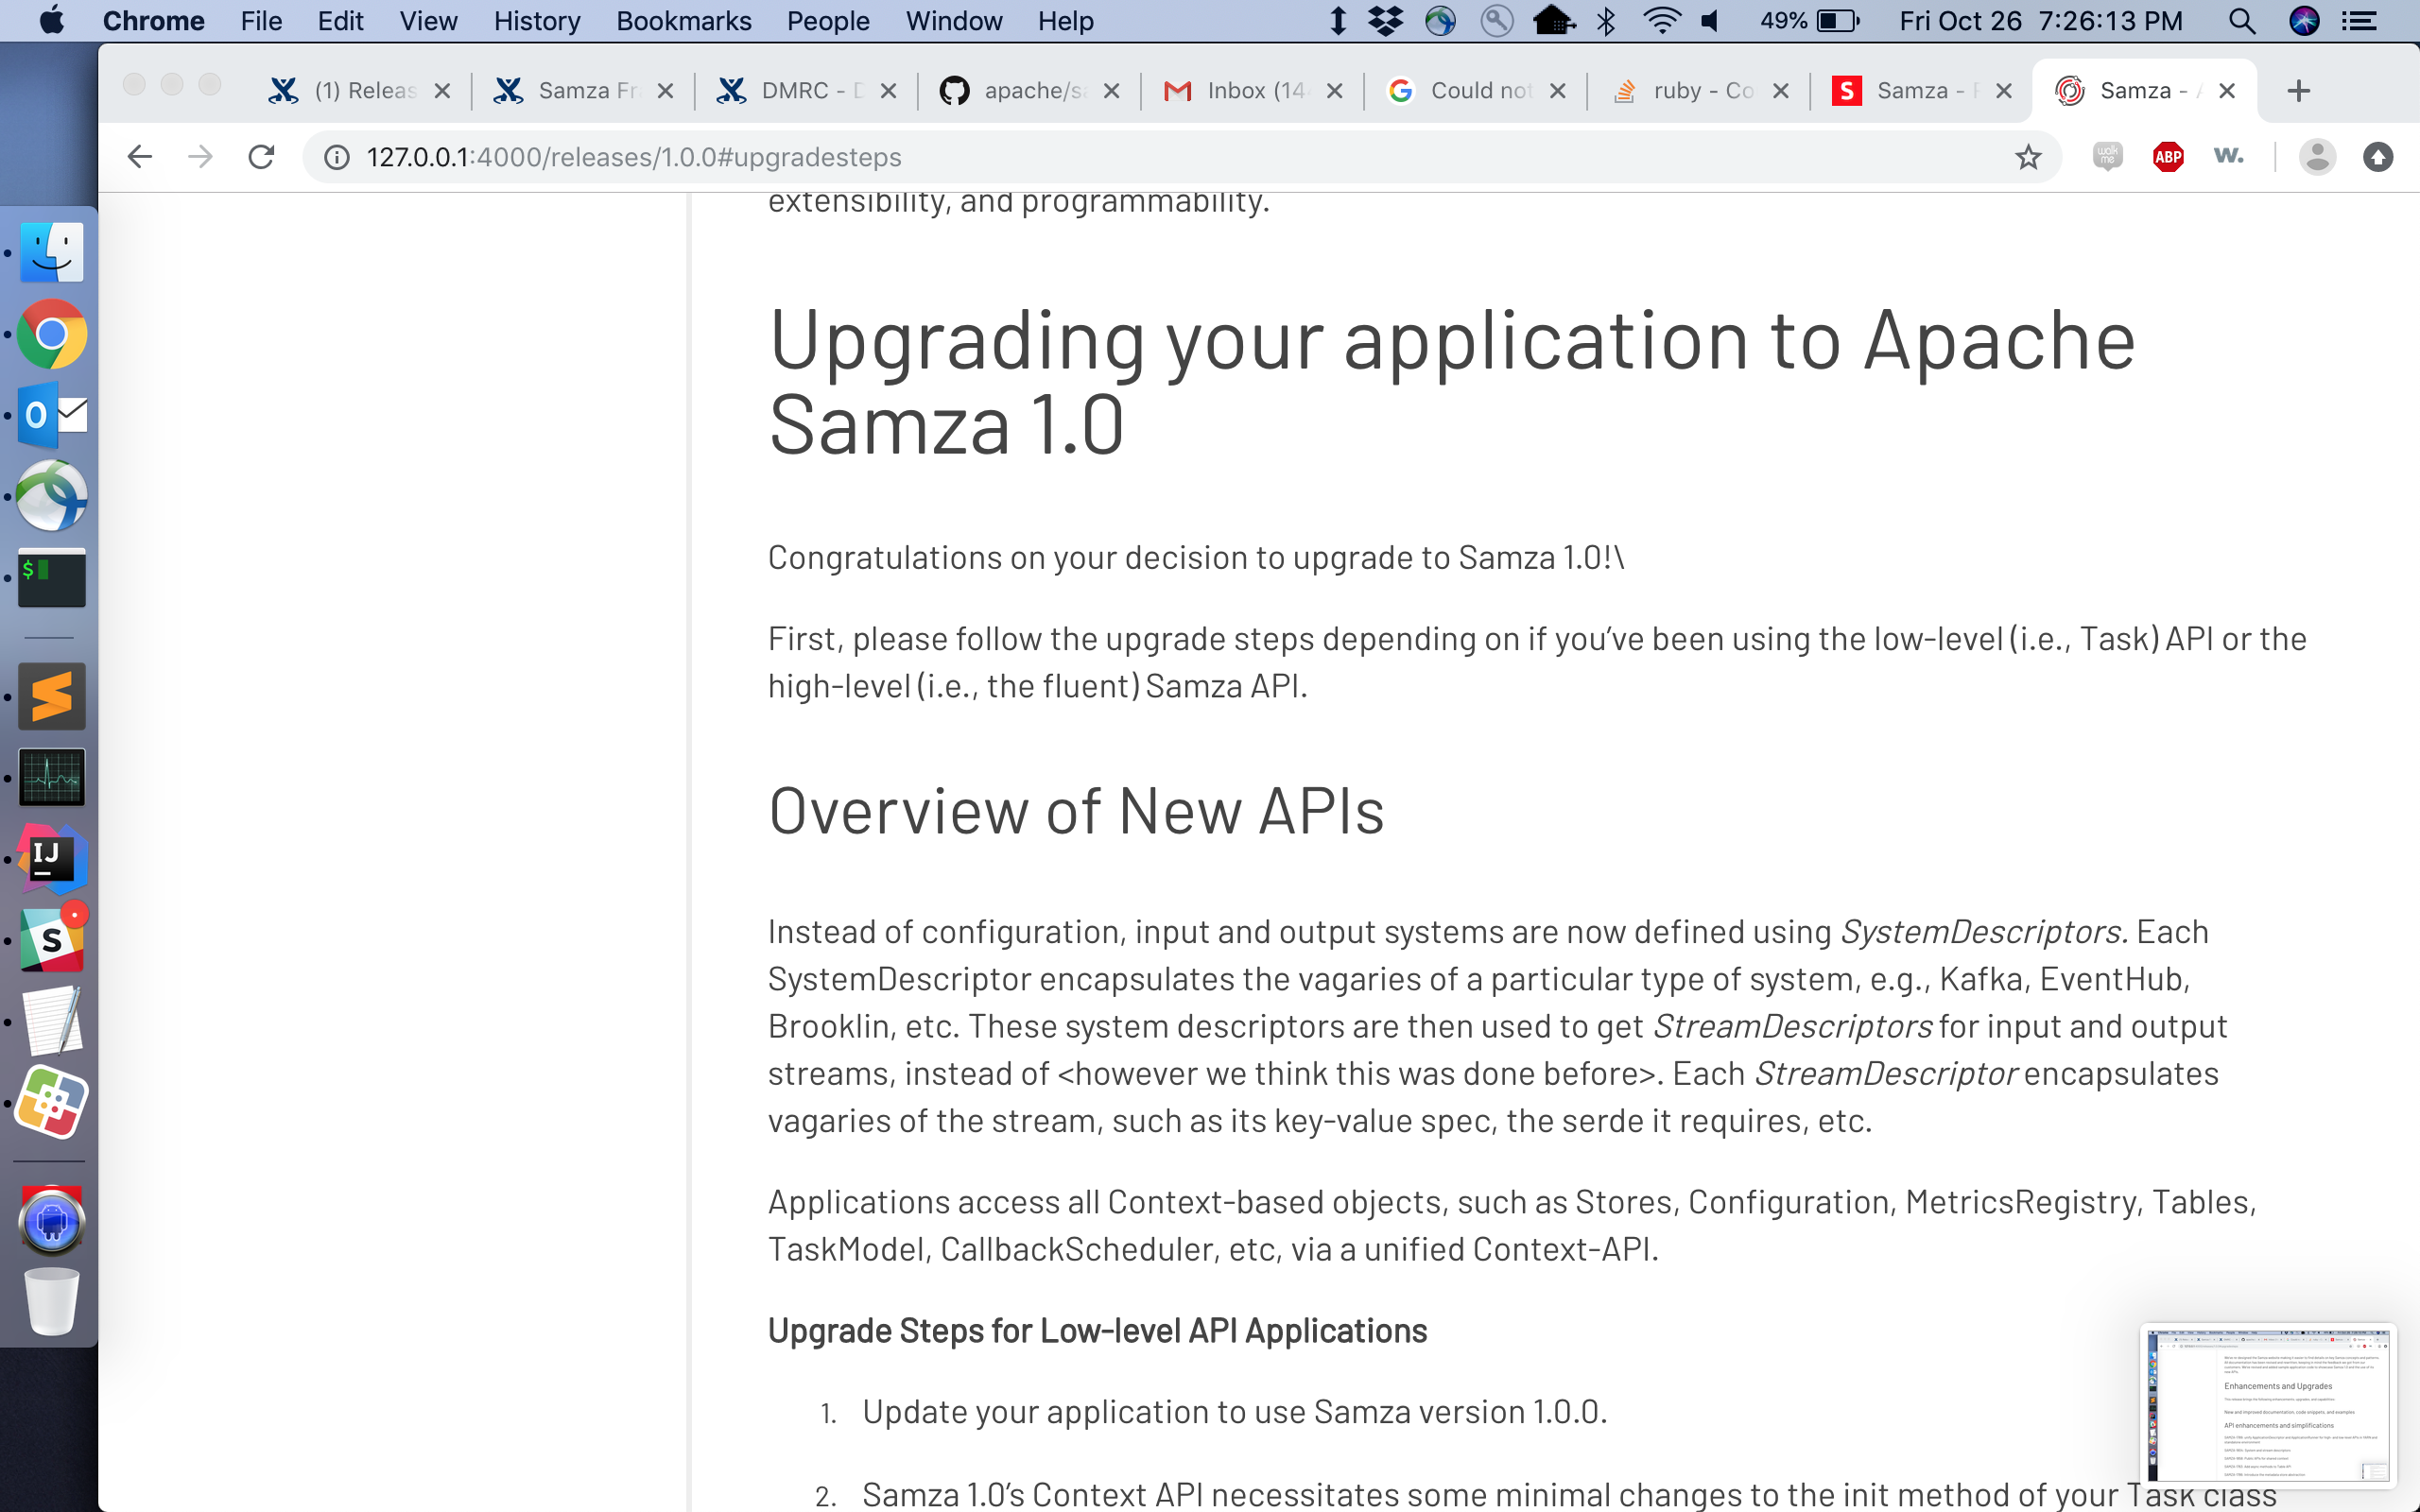Open the Bookmarks menu
2420x1512 pixels.
coord(683,21)
